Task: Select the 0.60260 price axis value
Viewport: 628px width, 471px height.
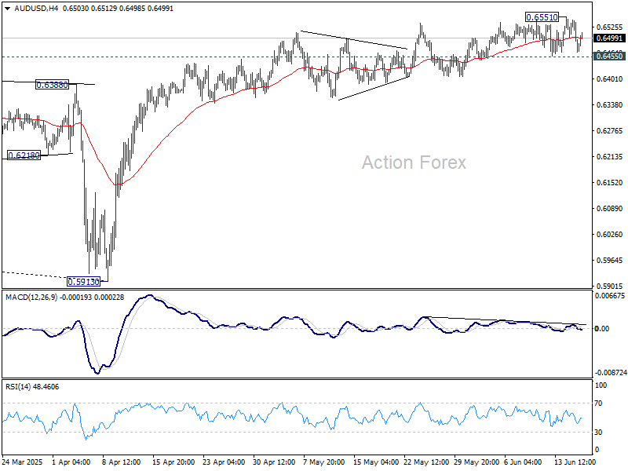Action: (610, 234)
